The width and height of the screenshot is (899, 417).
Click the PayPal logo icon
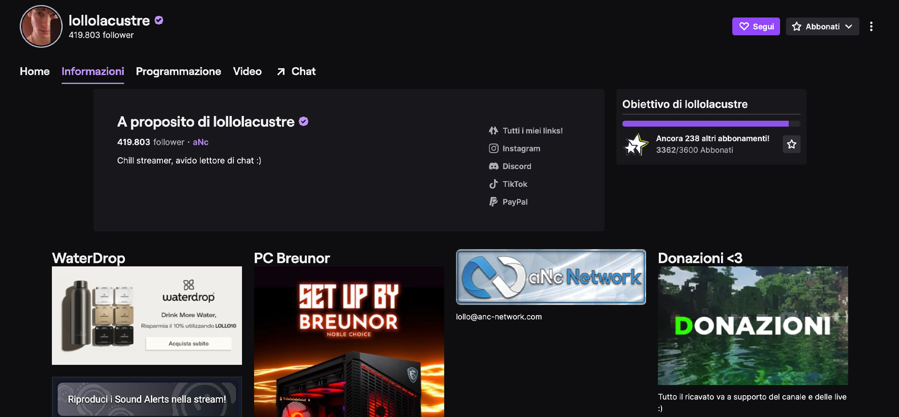point(494,202)
